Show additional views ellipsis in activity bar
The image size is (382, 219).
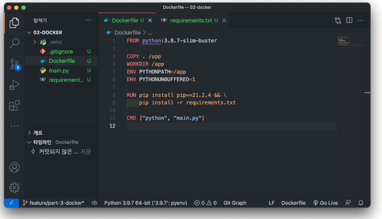[14, 126]
